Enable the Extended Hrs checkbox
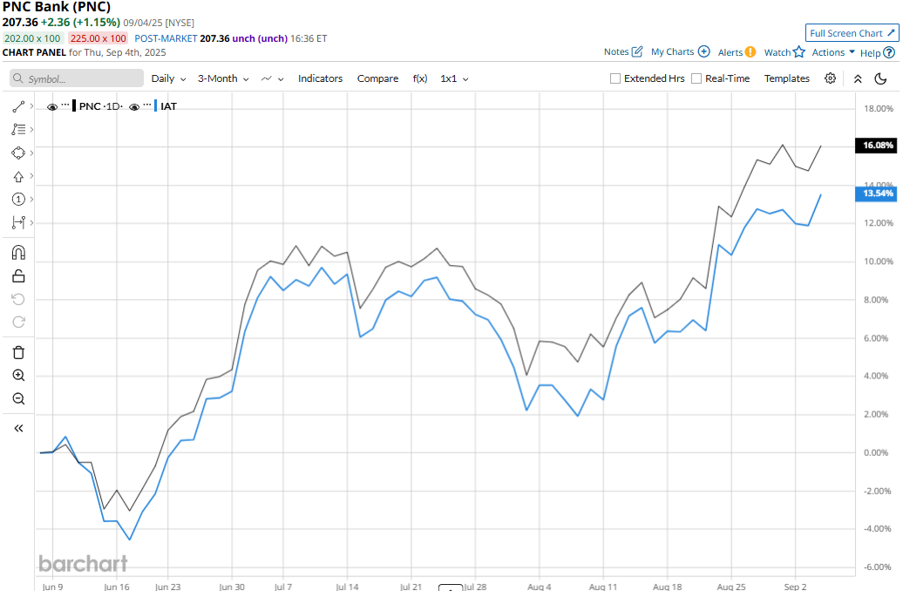903x591 pixels. click(615, 78)
